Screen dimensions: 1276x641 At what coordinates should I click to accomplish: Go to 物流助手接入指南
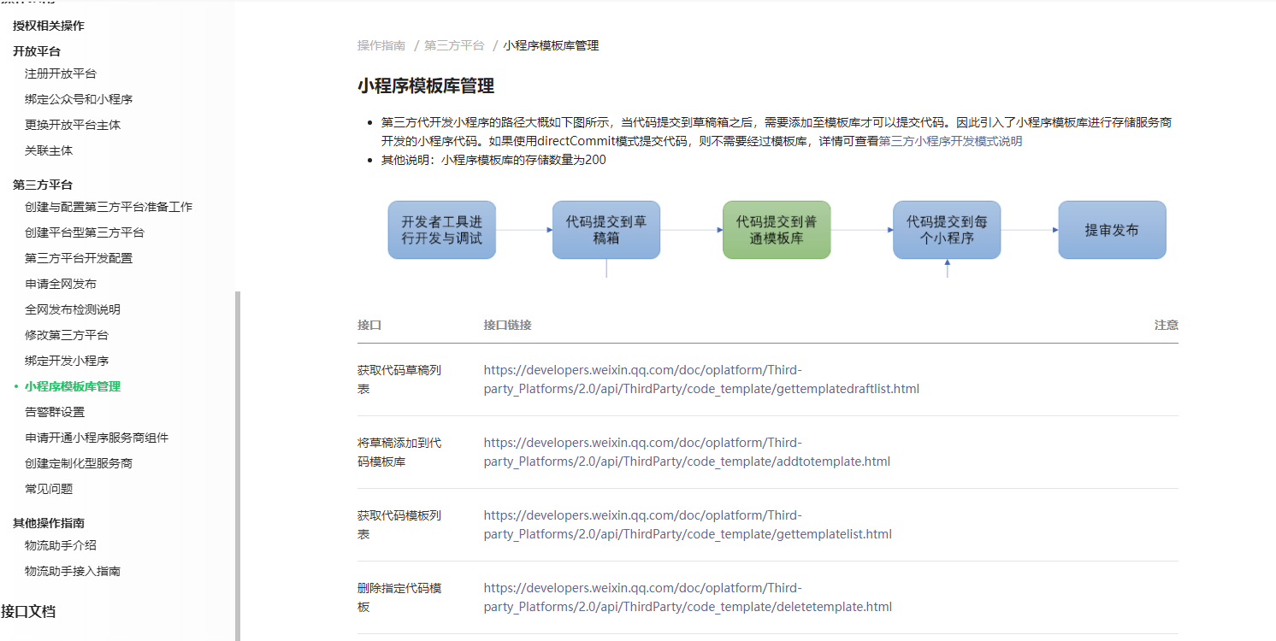tap(73, 571)
